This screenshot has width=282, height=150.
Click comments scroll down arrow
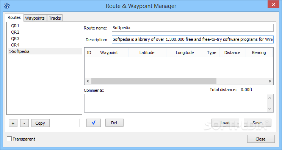[x=269, y=108]
